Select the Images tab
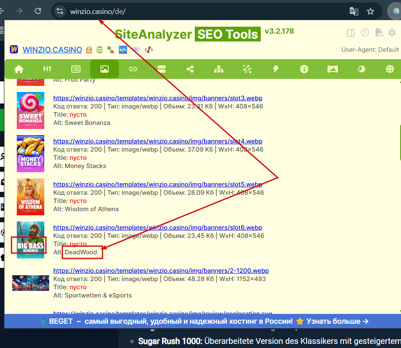The width and height of the screenshot is (401, 348). click(104, 69)
